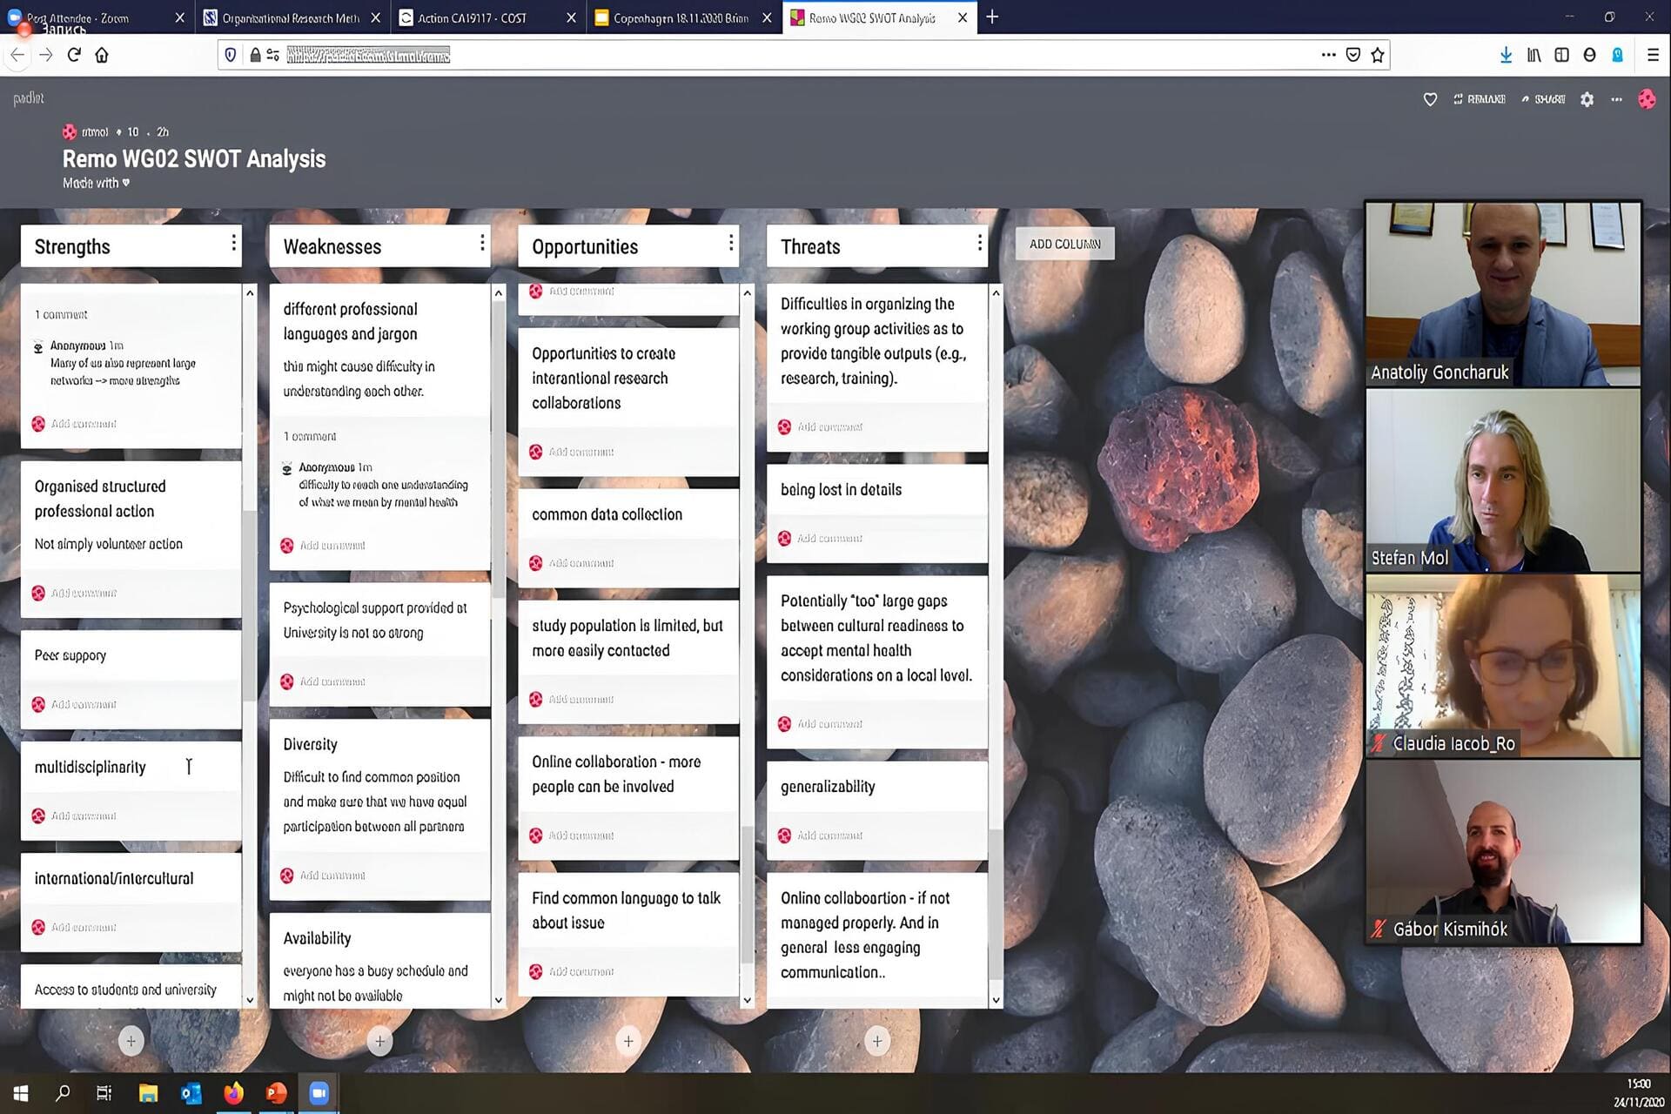Click the ADD COLUMN button

point(1064,244)
